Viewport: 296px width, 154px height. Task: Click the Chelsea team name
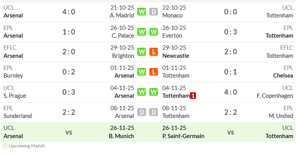(x=283, y=76)
